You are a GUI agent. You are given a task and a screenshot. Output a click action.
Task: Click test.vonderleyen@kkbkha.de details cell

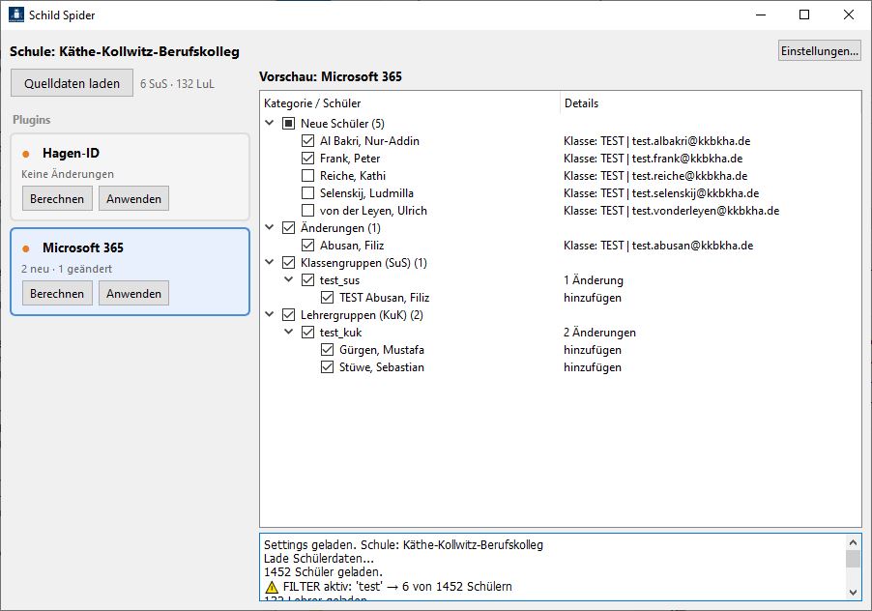671,211
